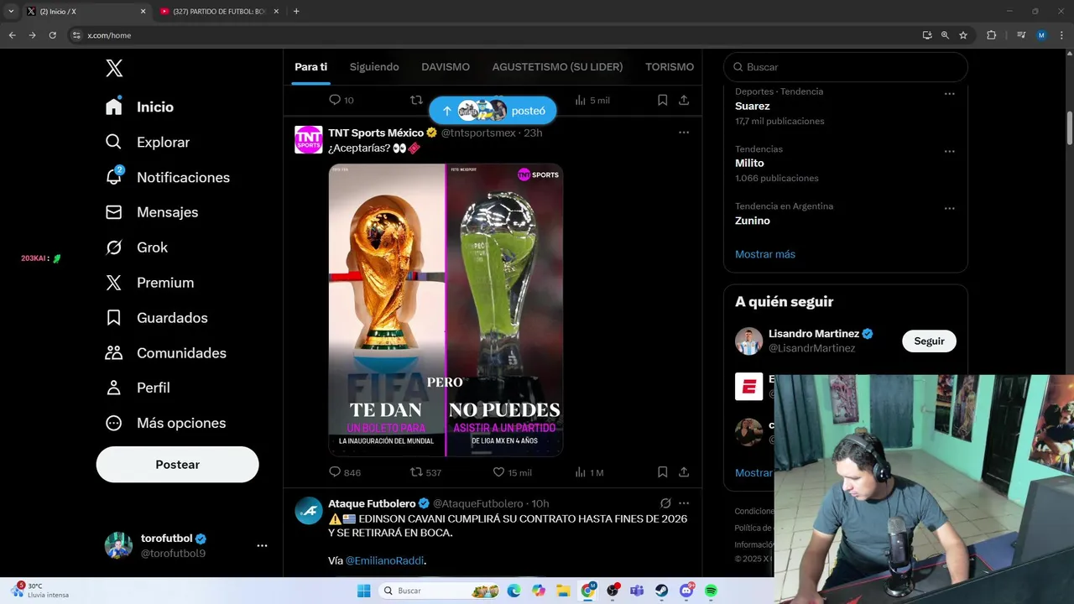This screenshot has width=1074, height=604.
Task: Open Explorar in the sidebar
Action: tap(148, 143)
